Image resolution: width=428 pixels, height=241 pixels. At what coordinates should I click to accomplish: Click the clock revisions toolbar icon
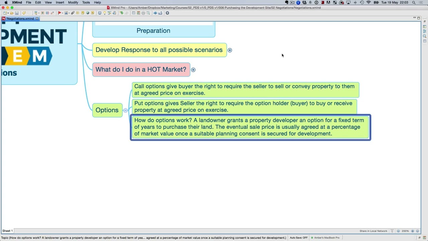(143, 13)
